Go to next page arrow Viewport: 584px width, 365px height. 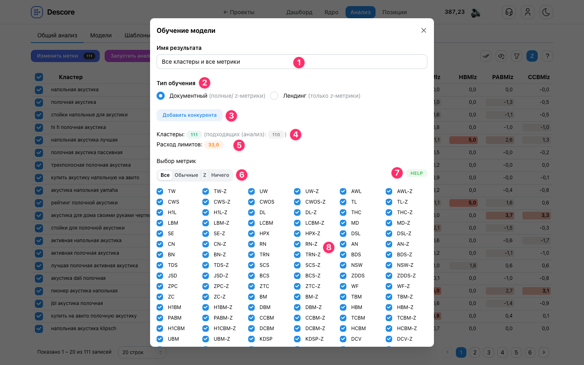(544, 352)
